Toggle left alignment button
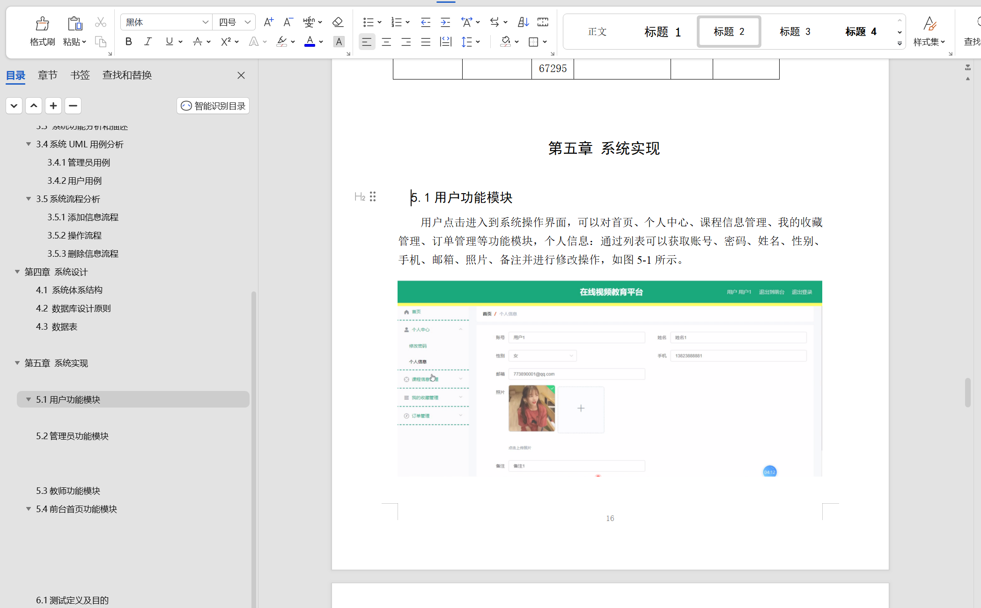 pyautogui.click(x=367, y=42)
